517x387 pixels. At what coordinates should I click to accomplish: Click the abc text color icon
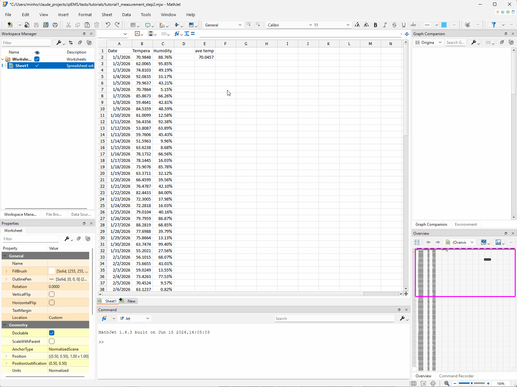(413, 25)
